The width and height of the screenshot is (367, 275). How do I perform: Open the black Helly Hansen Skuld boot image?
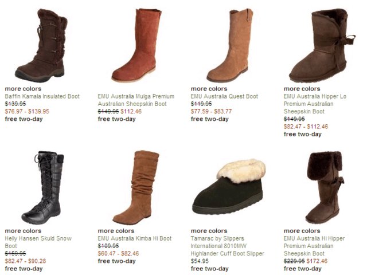pyautogui.click(x=42, y=188)
